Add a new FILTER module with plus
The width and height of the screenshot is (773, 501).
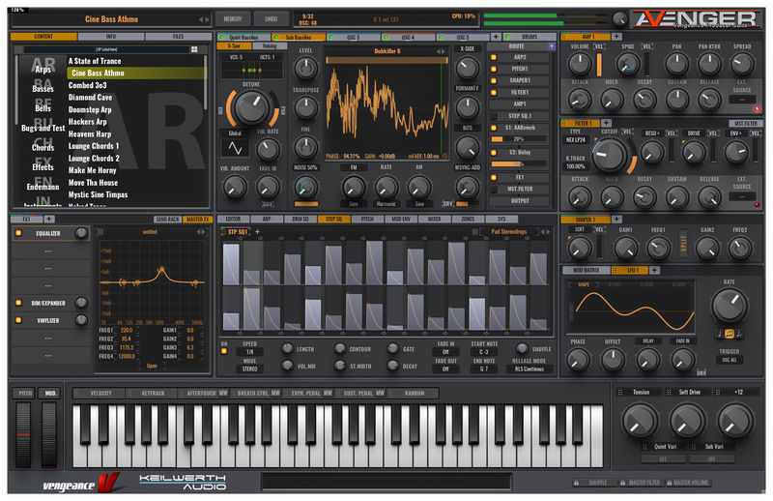click(607, 123)
